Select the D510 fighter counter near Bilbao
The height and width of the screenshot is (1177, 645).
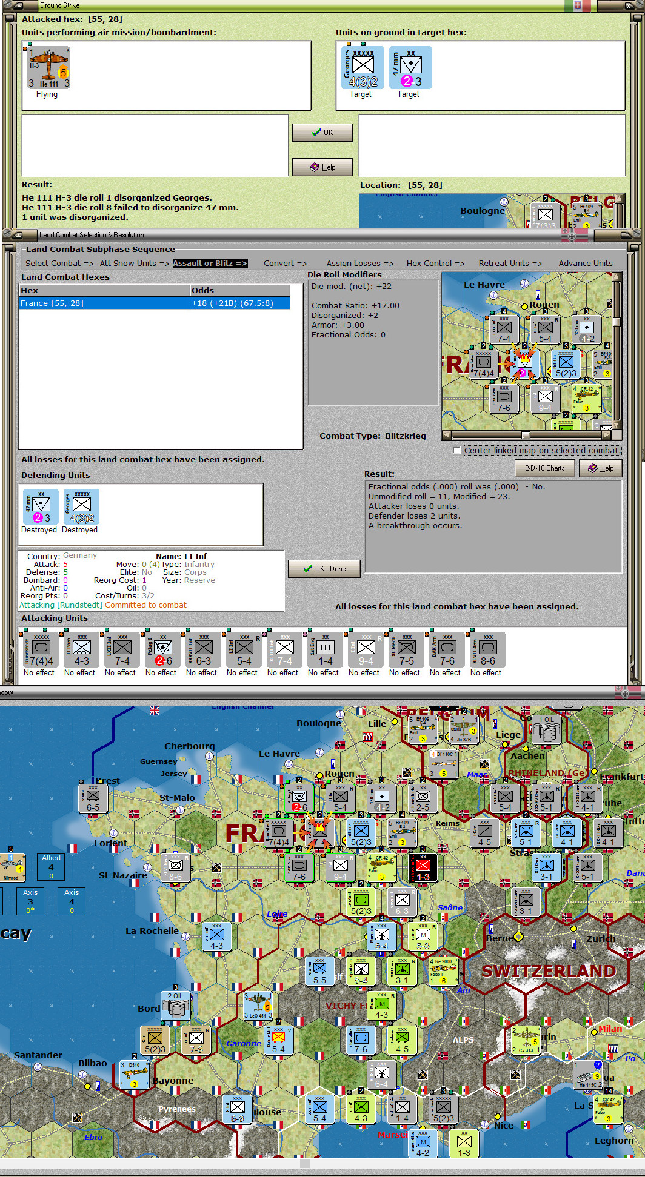click(x=134, y=1074)
